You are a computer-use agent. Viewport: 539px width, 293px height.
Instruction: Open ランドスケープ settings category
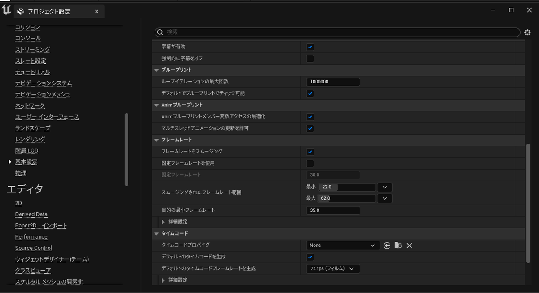32,128
